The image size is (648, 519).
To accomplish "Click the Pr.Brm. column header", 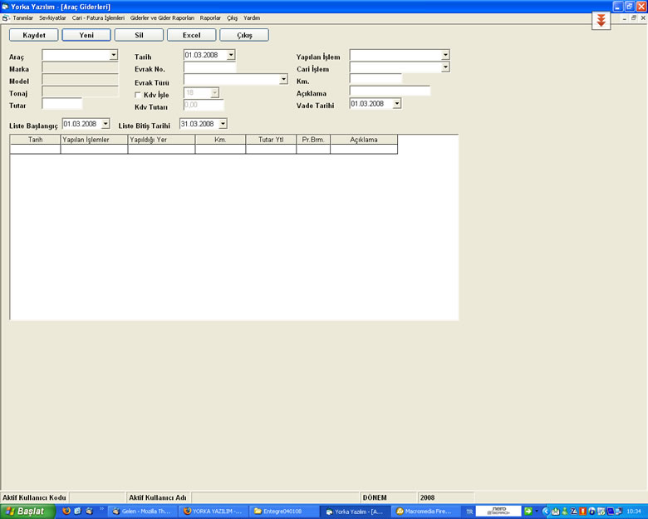I will [x=313, y=140].
